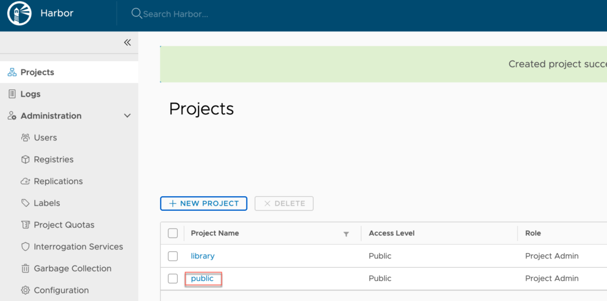This screenshot has width=607, height=301.
Task: Focus the Search Harbor input field
Action: 175,15
